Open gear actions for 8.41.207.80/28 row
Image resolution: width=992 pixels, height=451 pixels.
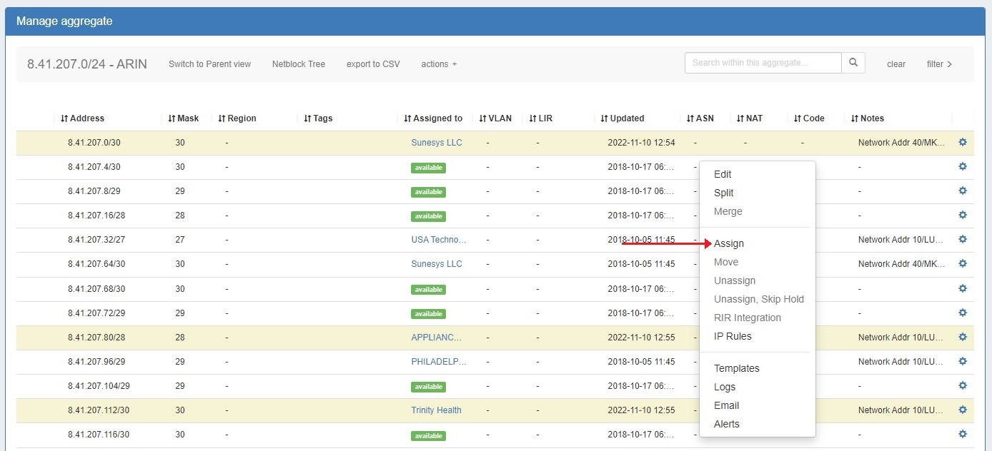pos(962,337)
